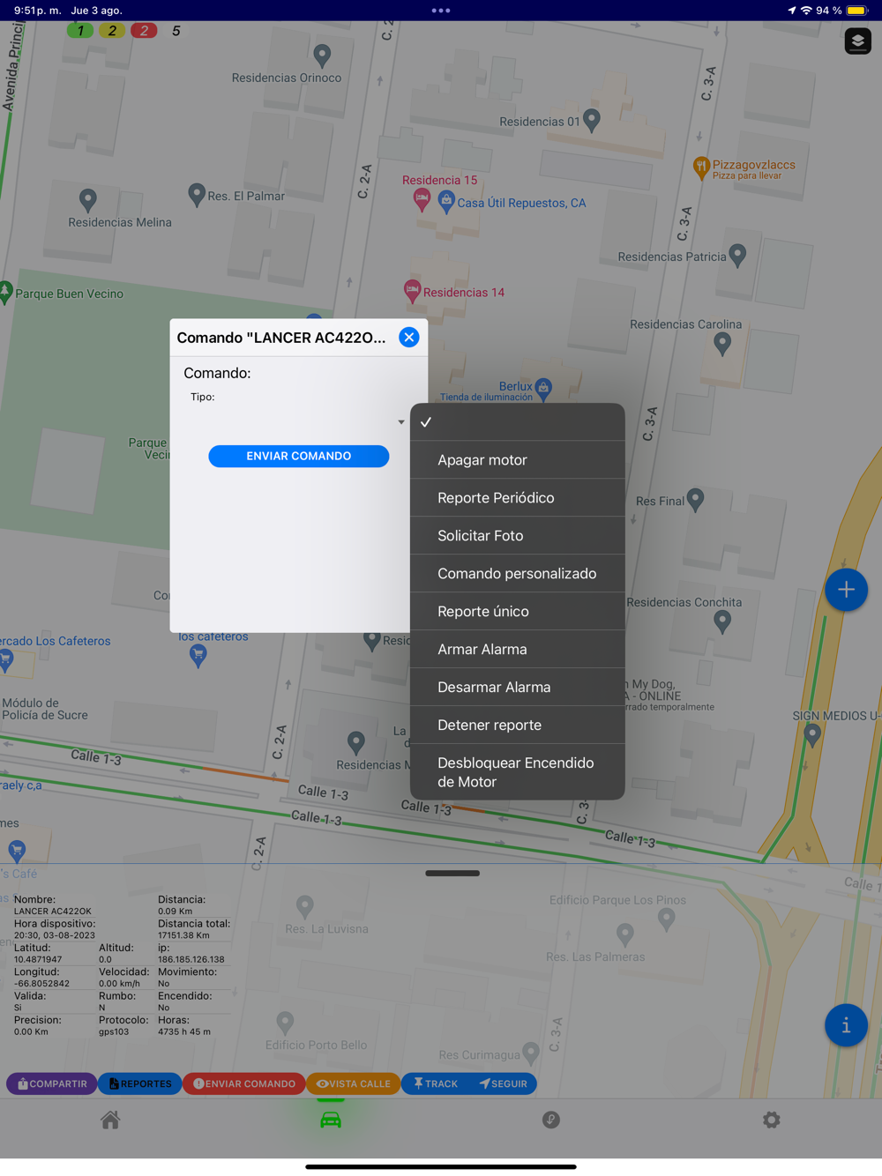
Task: Select Res. El Palmar map pin
Action: coord(197,195)
